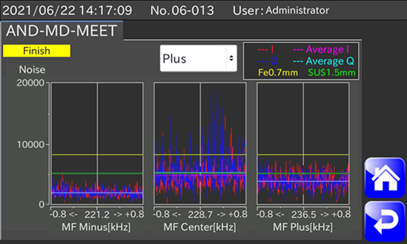Click the product number No.06-013
Viewport: 407px width, 244px height.
182,10
